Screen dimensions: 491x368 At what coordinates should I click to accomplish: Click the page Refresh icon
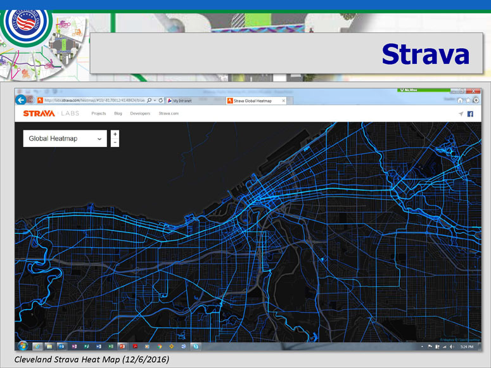tap(161, 100)
